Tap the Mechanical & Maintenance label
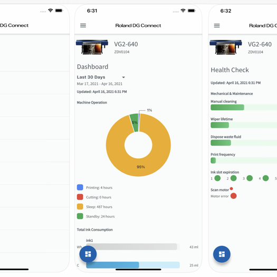The height and width of the screenshot is (277, 277). point(232,93)
